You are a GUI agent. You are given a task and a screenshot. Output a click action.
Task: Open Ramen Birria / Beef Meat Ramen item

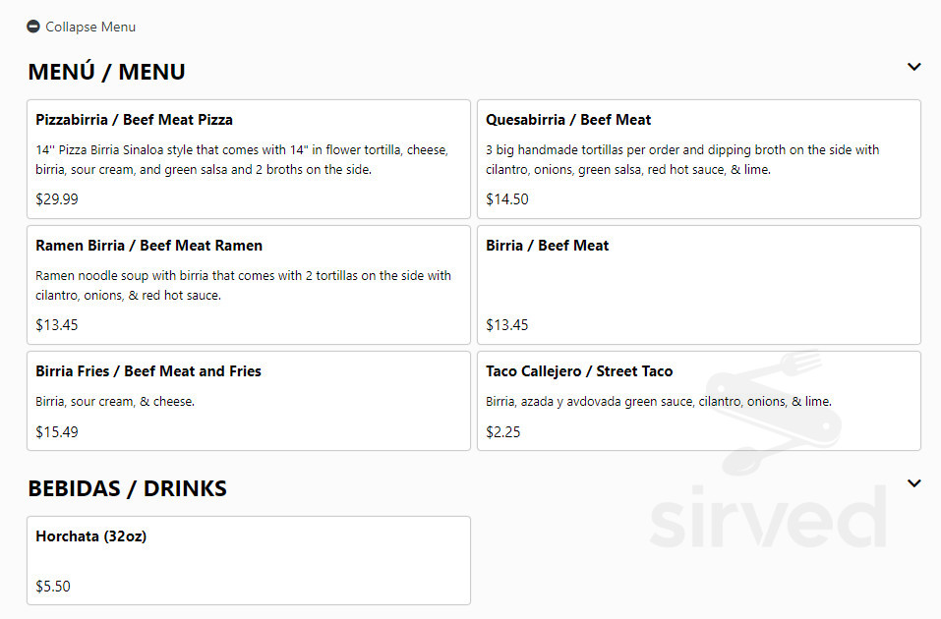point(148,246)
